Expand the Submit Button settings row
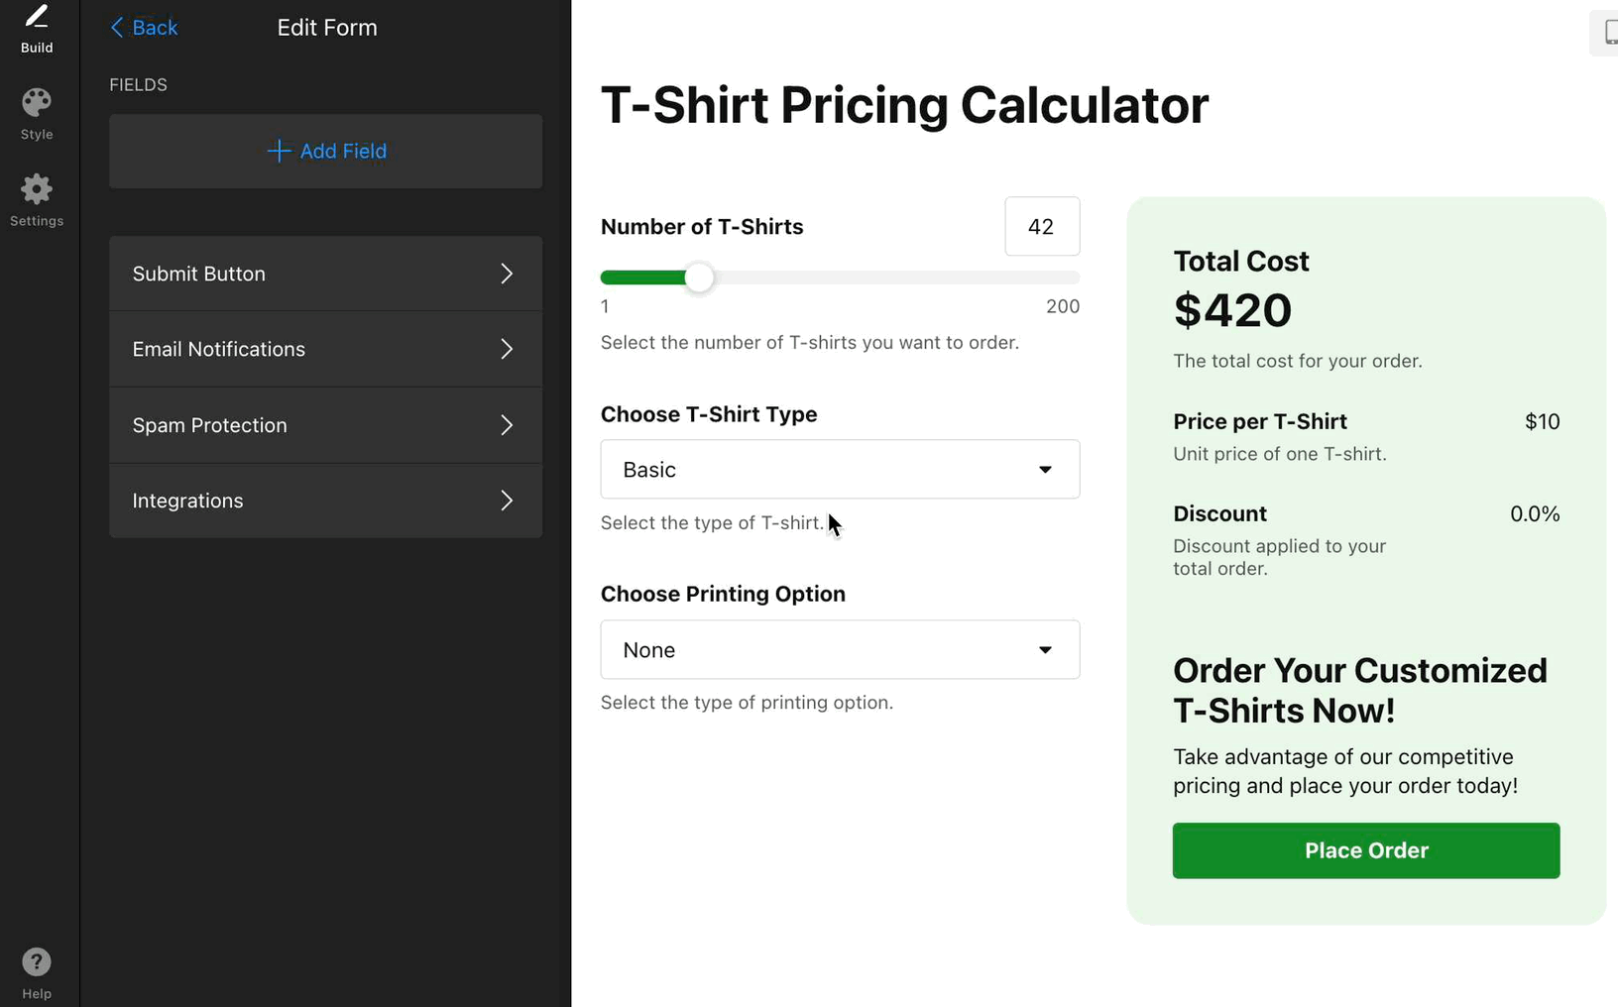This screenshot has width=1618, height=1007. [x=325, y=274]
